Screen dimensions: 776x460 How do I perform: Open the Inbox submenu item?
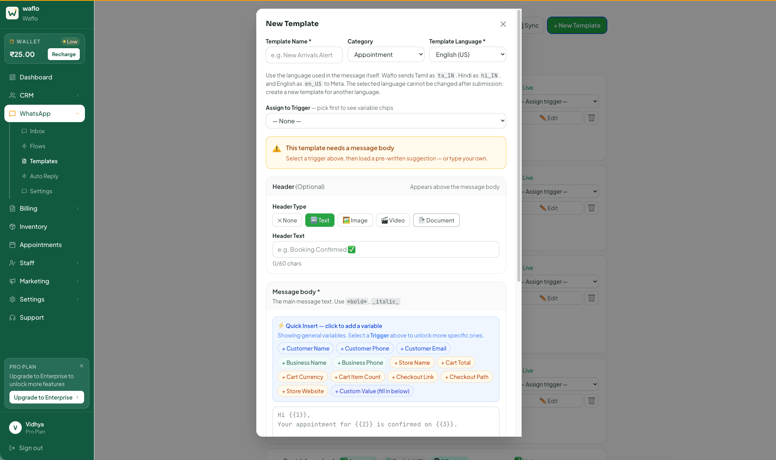[x=37, y=131]
